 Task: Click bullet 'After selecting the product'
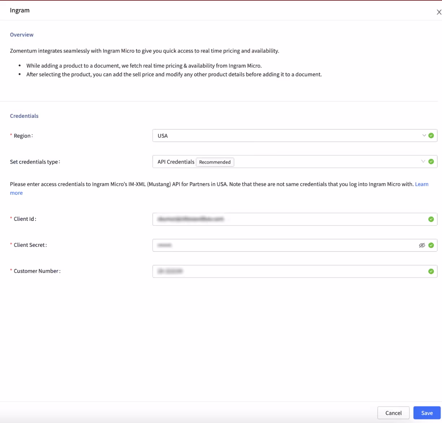point(174,74)
